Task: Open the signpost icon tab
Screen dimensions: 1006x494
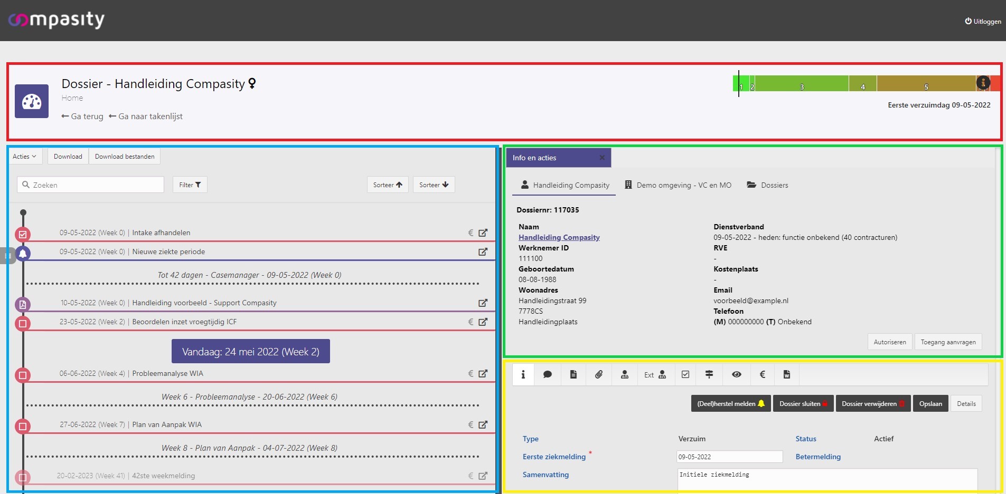Action: pyautogui.click(x=709, y=374)
